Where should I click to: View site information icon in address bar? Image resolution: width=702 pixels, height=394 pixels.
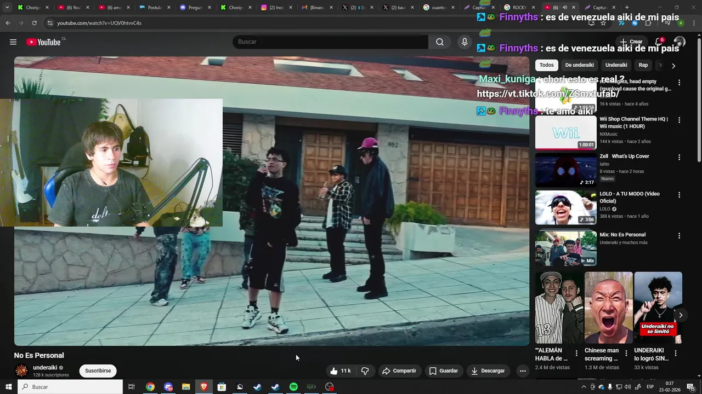click(49, 23)
